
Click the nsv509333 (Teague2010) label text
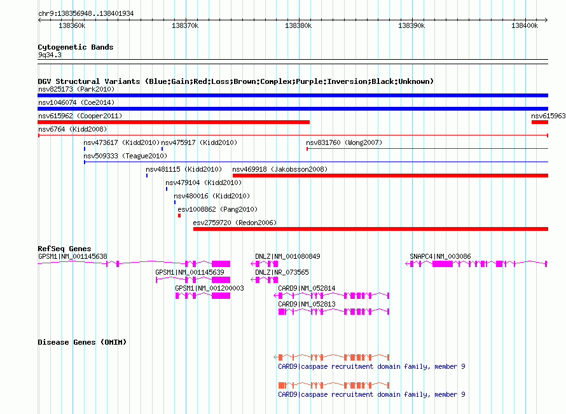click(x=125, y=156)
